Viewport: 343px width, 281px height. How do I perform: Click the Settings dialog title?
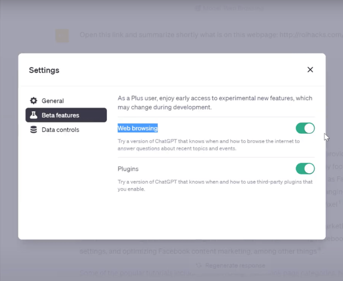[44, 70]
